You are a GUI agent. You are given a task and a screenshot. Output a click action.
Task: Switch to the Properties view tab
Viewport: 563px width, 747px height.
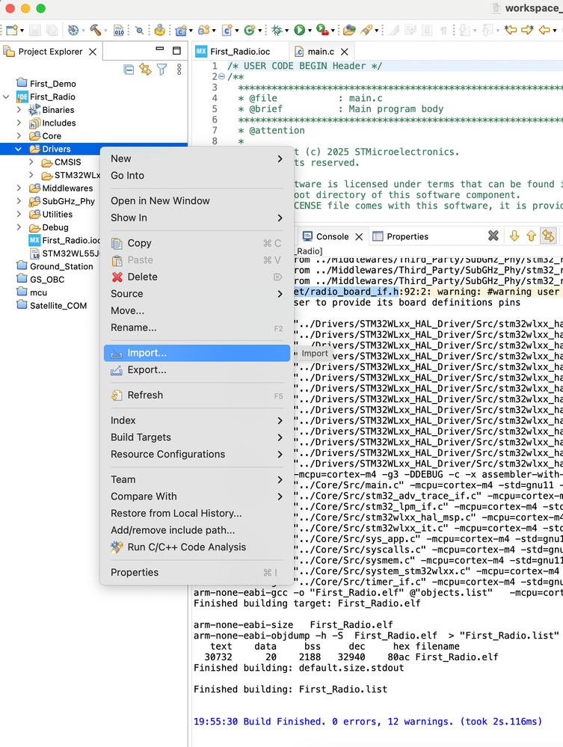(401, 236)
